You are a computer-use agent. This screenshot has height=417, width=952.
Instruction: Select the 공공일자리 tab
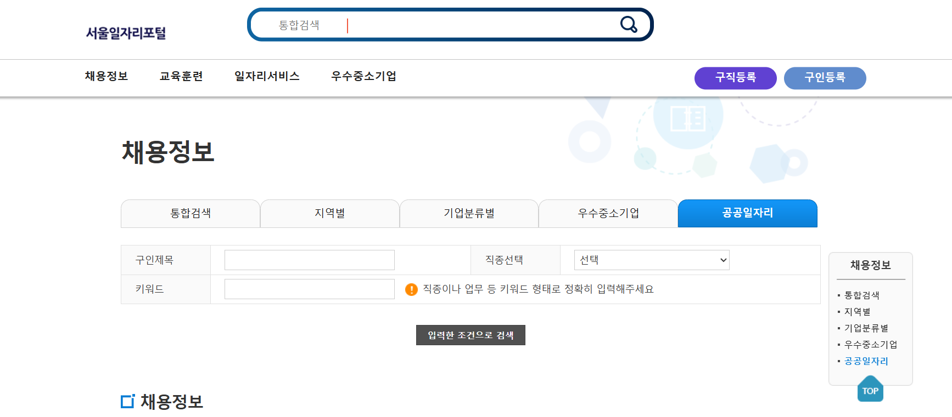[748, 213]
